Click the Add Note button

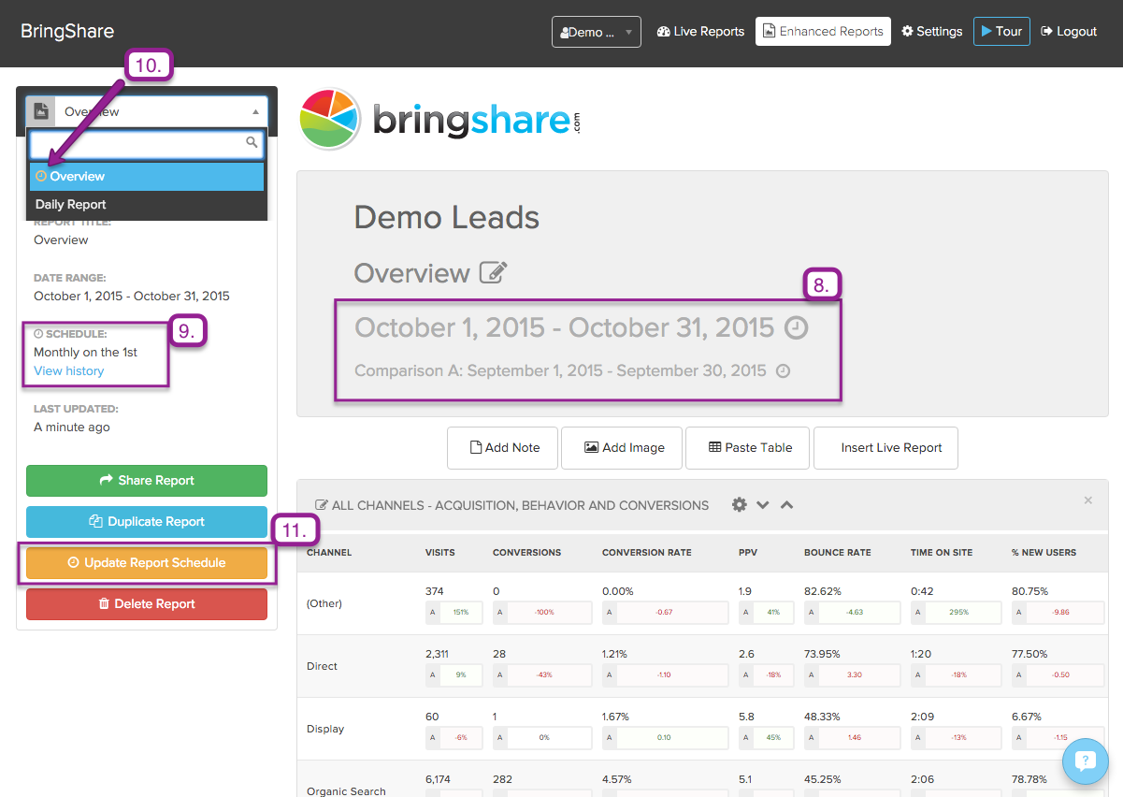point(502,448)
